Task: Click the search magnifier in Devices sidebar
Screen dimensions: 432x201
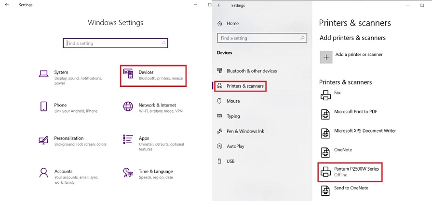Action: pos(302,38)
